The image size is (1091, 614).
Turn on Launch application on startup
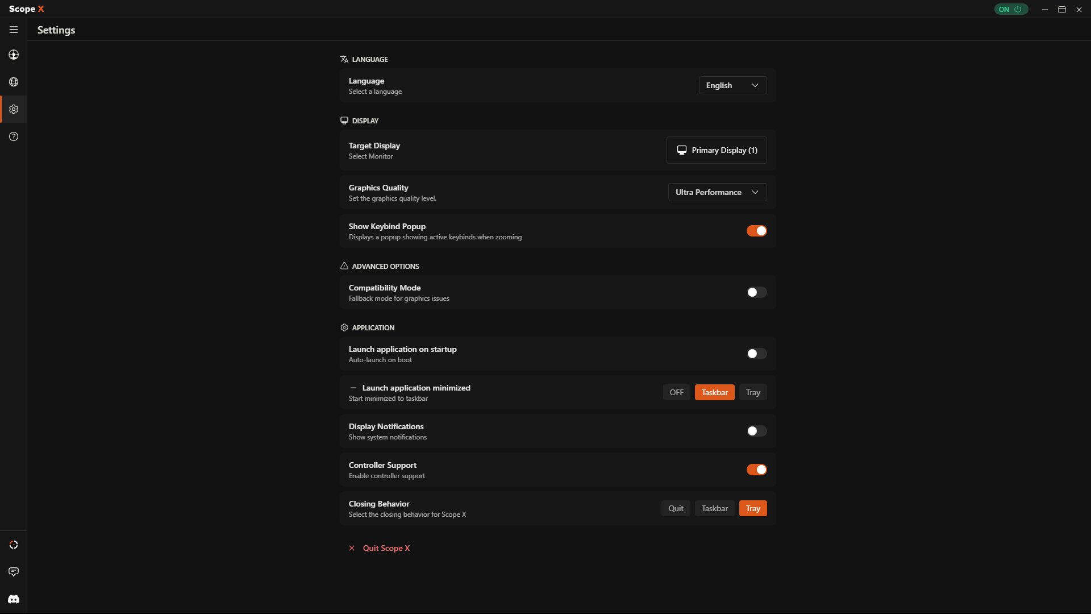point(756,354)
